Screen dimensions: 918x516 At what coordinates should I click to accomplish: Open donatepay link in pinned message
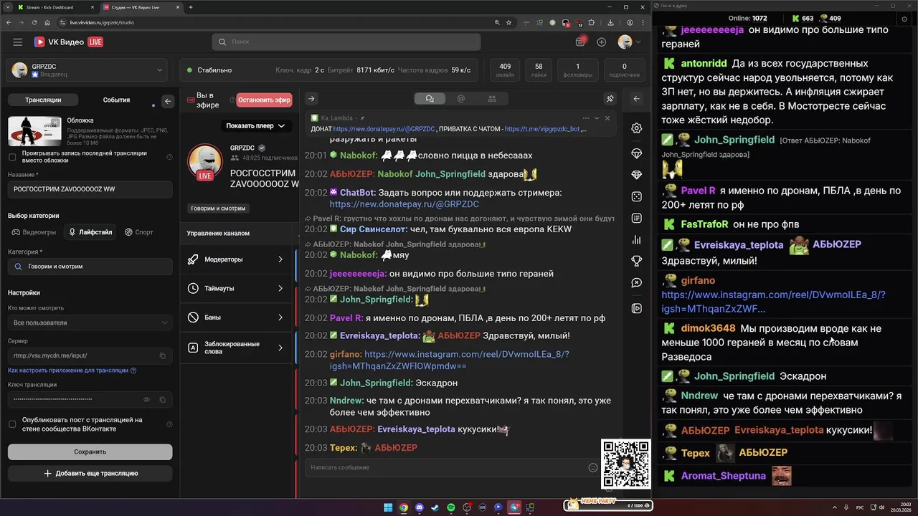(x=384, y=129)
